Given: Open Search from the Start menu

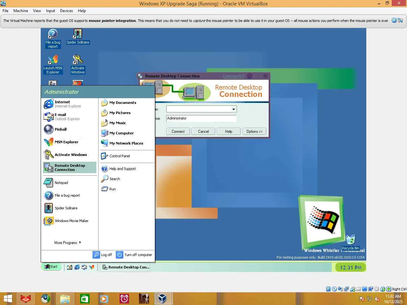Looking at the screenshot, I should [x=127, y=179].
